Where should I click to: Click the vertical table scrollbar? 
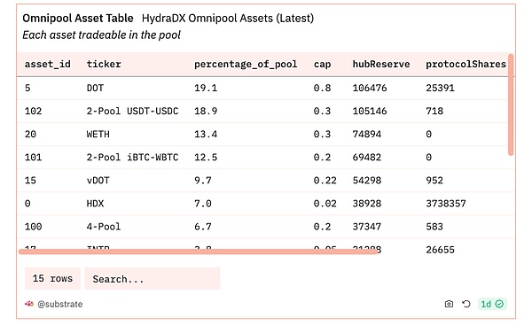click(x=511, y=105)
